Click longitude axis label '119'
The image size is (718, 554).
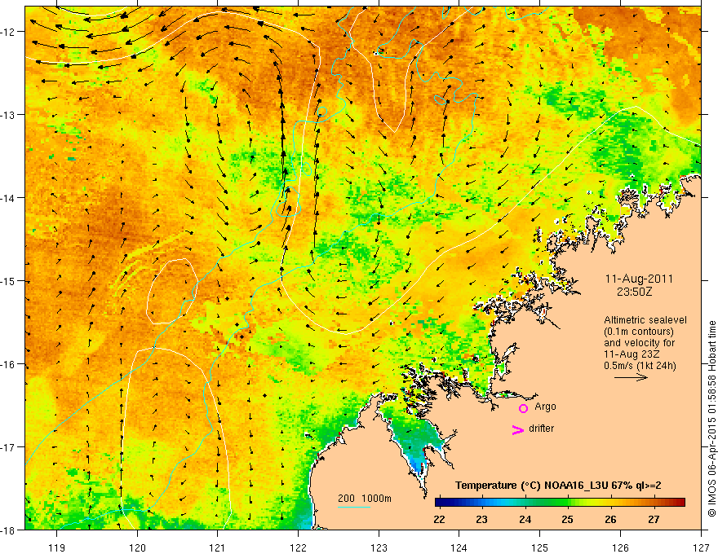(x=57, y=548)
